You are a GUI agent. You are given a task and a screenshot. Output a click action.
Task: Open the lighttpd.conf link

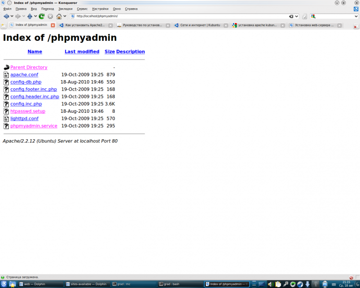click(24, 119)
